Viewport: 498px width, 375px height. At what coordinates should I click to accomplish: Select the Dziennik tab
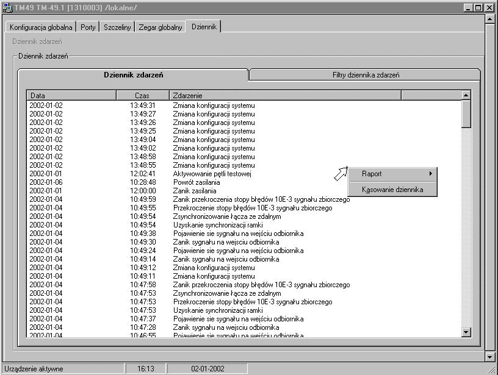click(204, 27)
